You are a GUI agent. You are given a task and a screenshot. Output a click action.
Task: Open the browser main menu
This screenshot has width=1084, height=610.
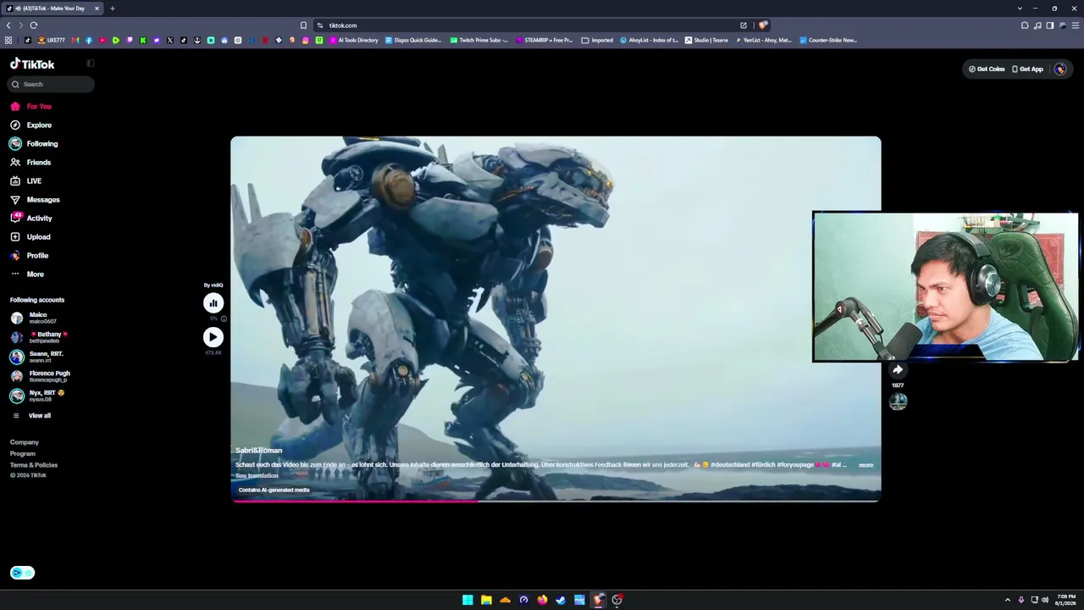pos(1076,25)
